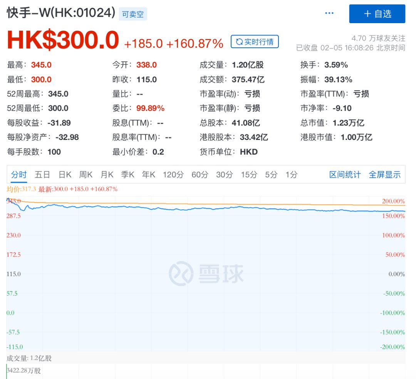
Task: Click 成交额 value 375.47亿
Action: 248,79
